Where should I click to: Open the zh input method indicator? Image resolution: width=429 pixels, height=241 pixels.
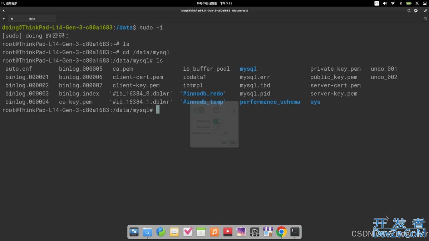click(x=376, y=3)
